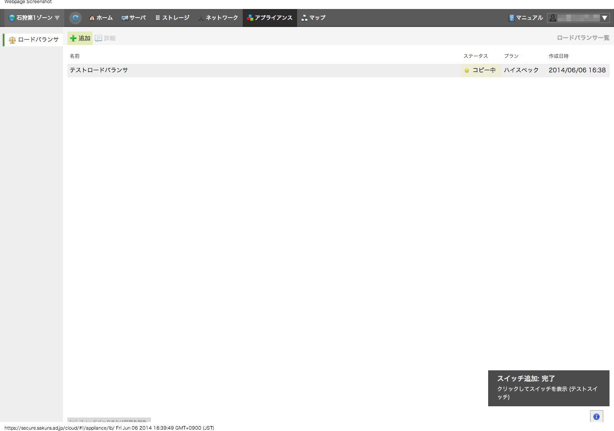Open the マニュアル help link
The image size is (614, 431).
[526, 18]
